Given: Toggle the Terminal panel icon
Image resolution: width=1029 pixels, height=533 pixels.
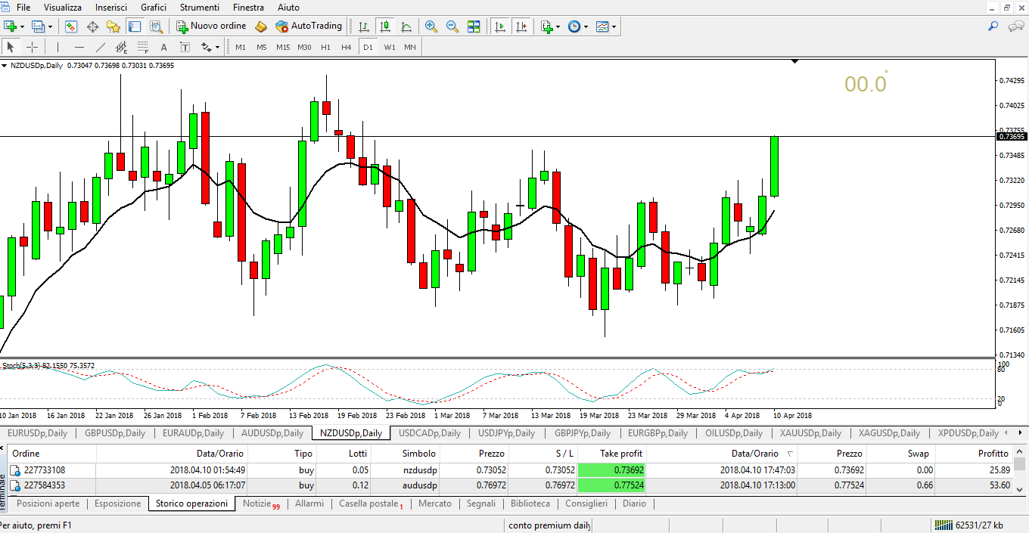Looking at the screenshot, I should pos(135,26).
